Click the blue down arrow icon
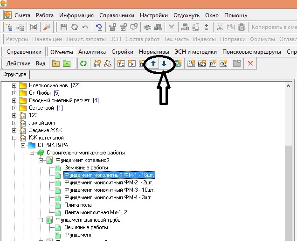Viewport: 297px width, 252px height. pos(164,63)
